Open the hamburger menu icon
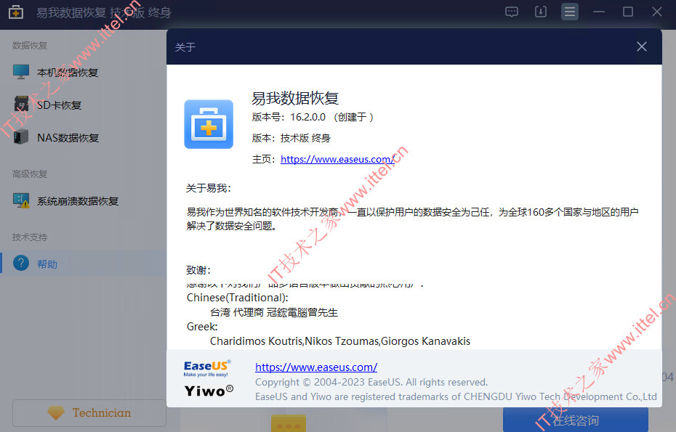Viewport: 676px width, 432px height. (x=570, y=12)
